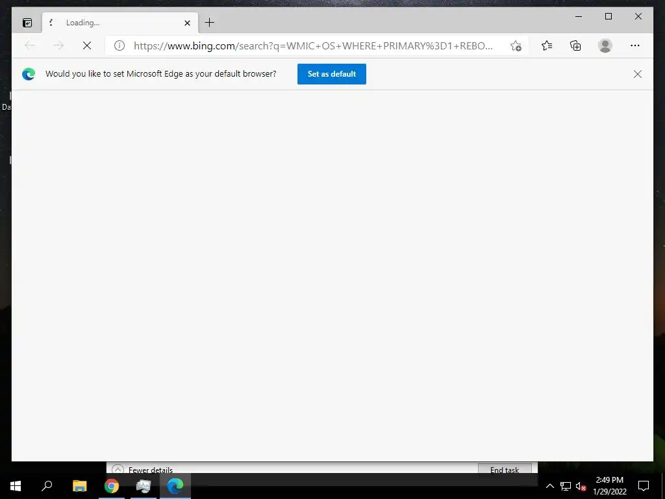Open Collections icon in toolbar
665x499 pixels.
(x=575, y=45)
